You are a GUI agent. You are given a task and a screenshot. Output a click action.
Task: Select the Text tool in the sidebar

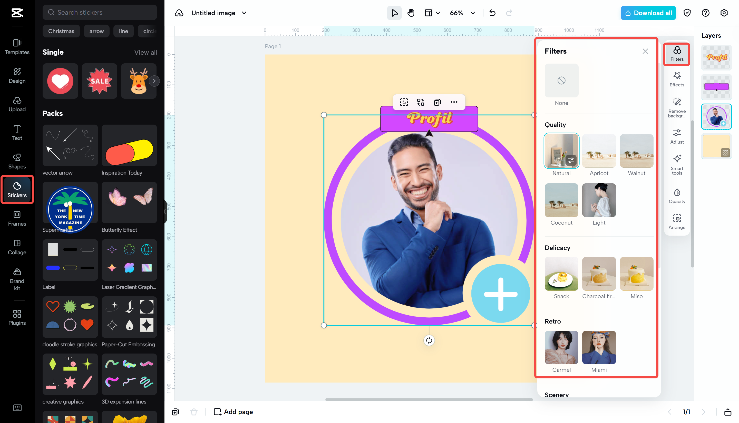point(17,132)
